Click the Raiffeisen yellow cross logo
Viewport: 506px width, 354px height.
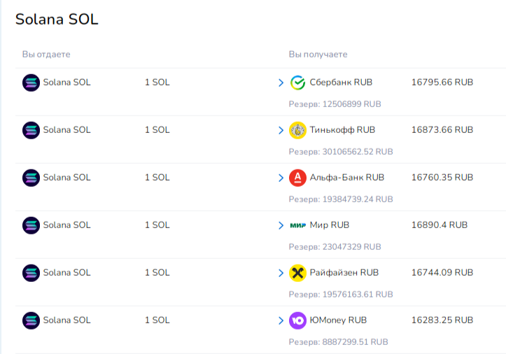pyautogui.click(x=297, y=273)
